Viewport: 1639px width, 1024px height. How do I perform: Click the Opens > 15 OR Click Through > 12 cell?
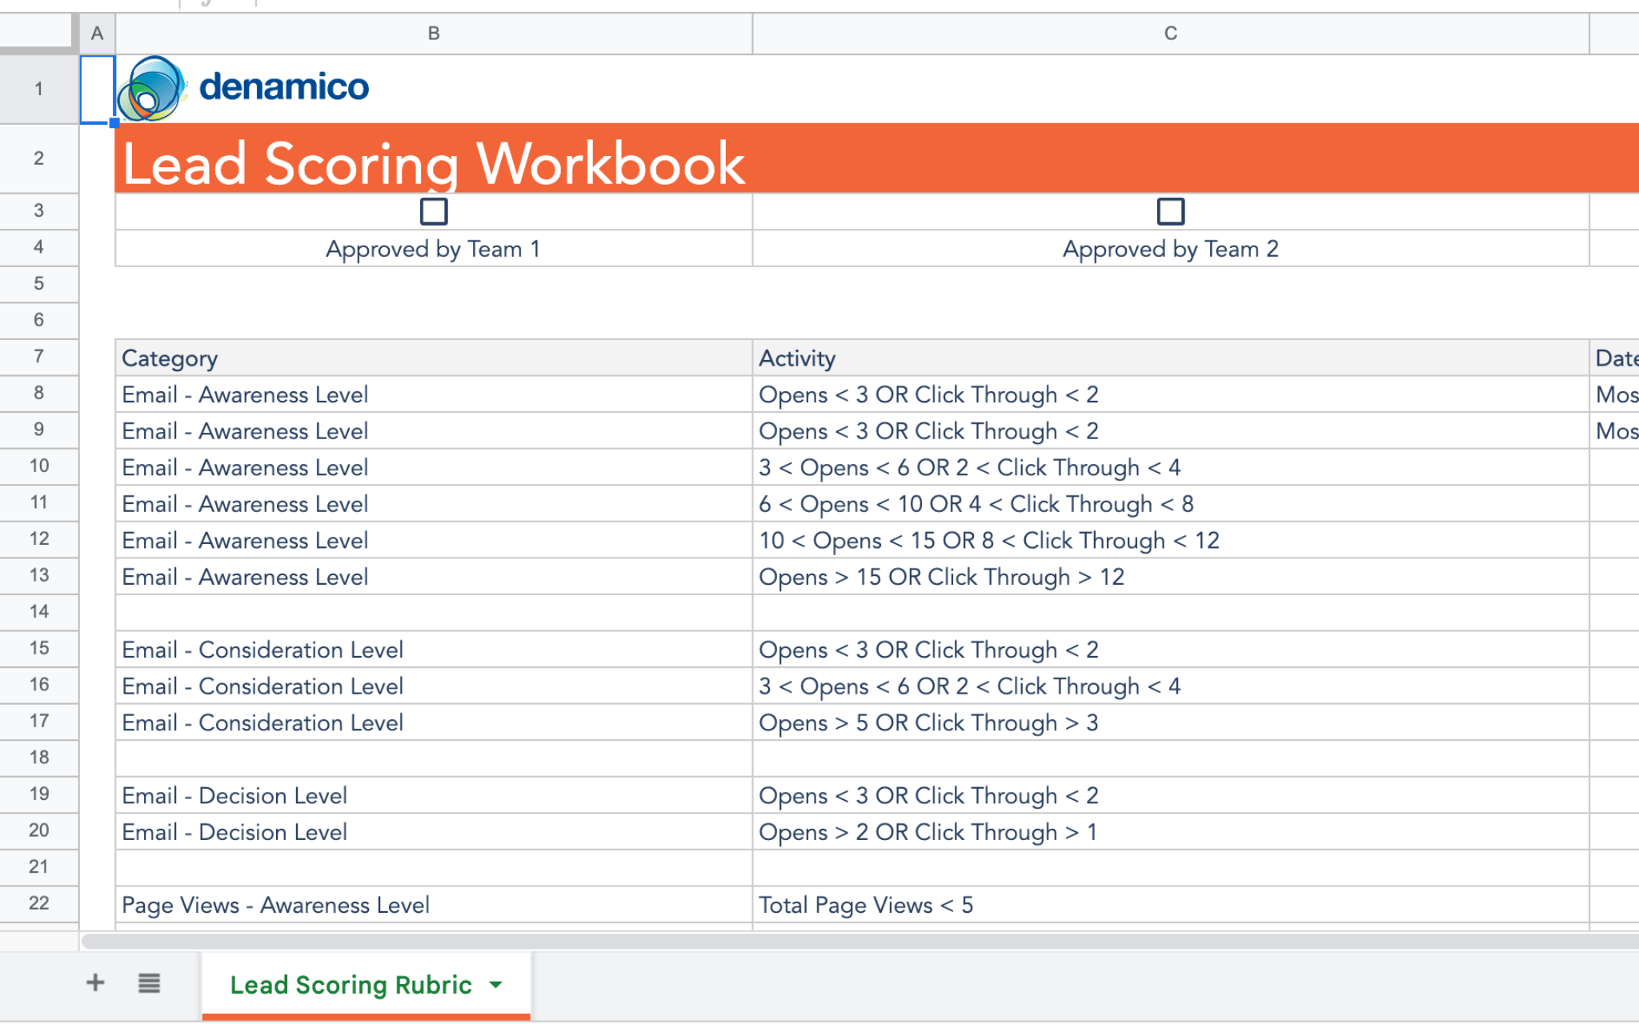[941, 576]
